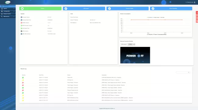Click the Firmware Version row icon
This screenshot has width=198, height=110.
coord(21,17)
